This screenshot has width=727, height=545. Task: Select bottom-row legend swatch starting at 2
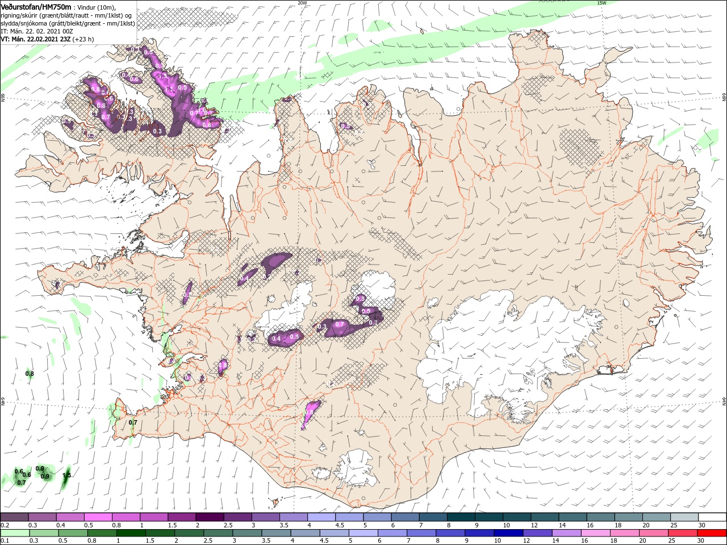point(189,533)
